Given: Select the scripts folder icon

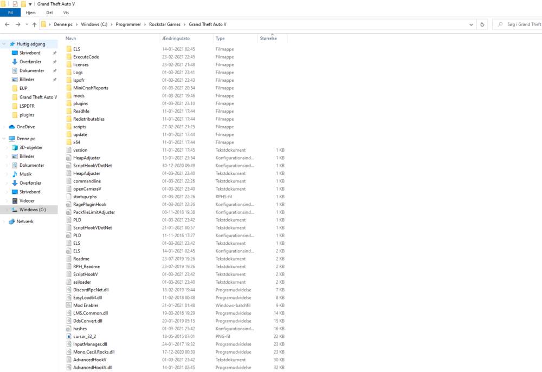Looking at the screenshot, I should [69, 127].
